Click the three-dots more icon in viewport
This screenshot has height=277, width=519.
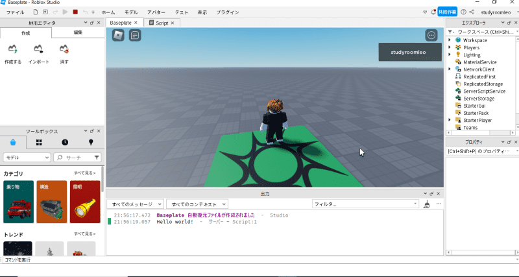pyautogui.click(x=431, y=35)
